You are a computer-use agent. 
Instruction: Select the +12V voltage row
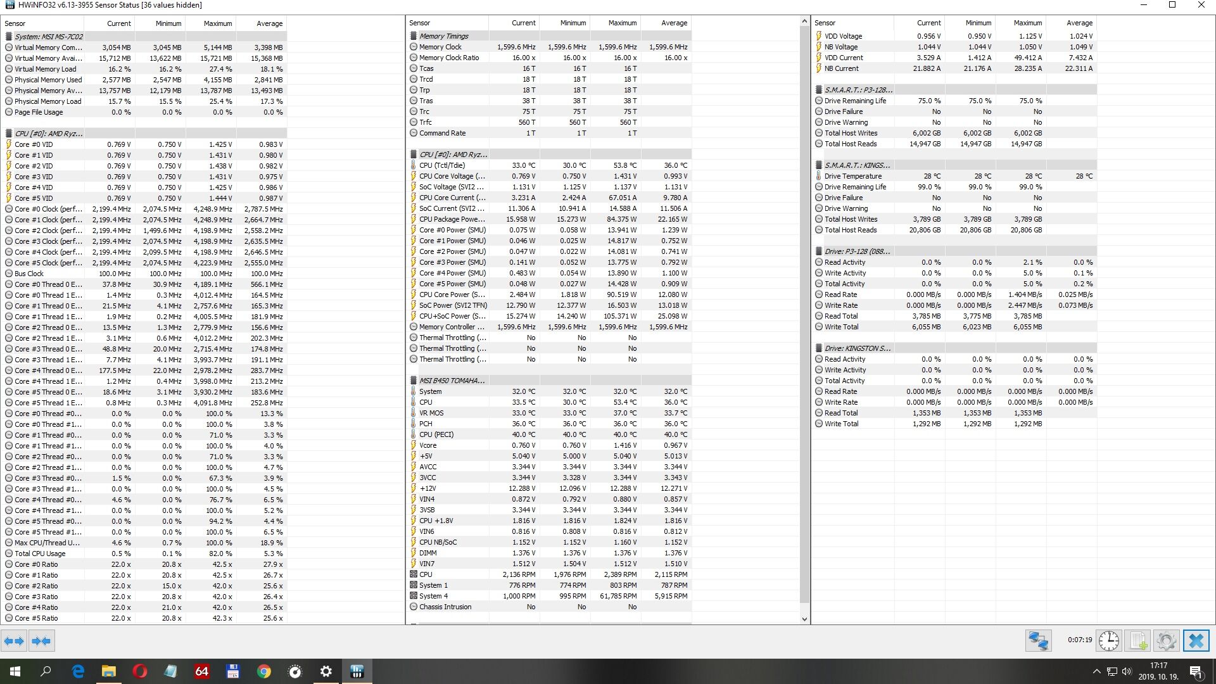coord(549,488)
